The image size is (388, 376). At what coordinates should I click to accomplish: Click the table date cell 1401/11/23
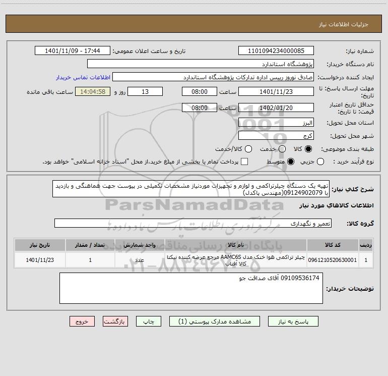pos(40,260)
